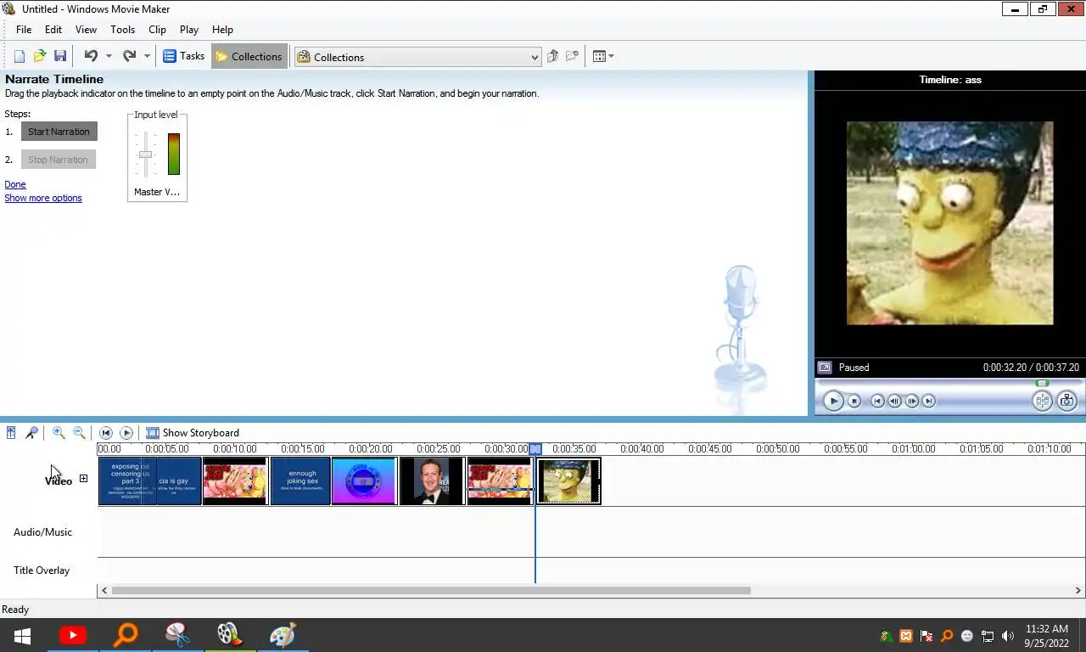Click the preview seek bar handle

click(1042, 384)
